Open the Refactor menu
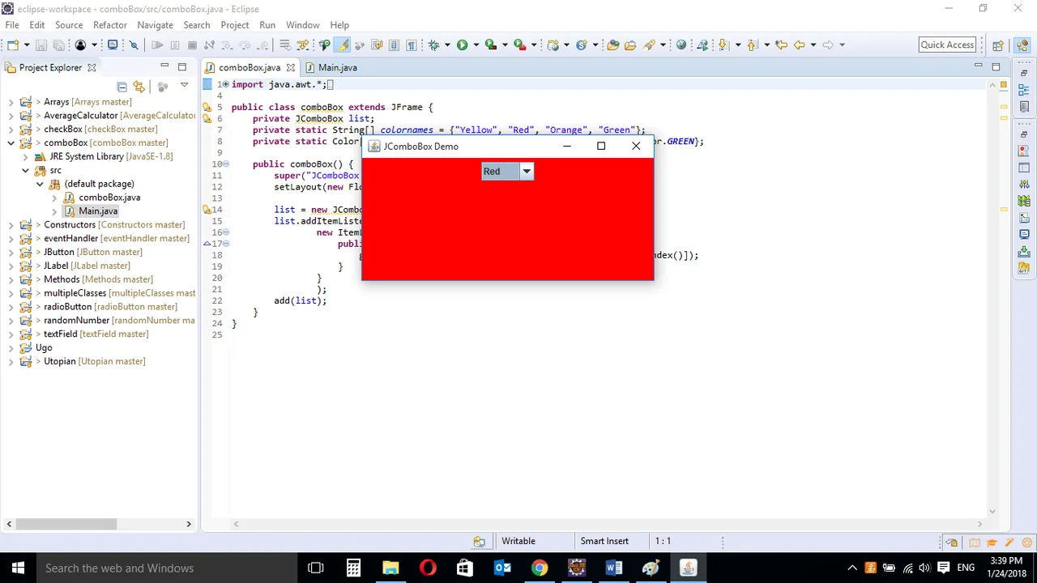 click(110, 25)
